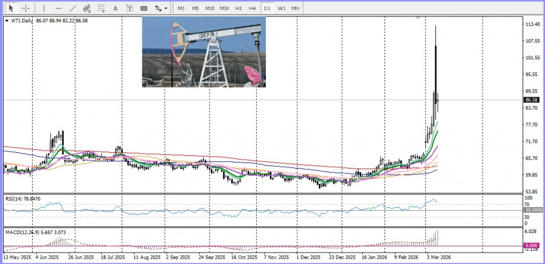This screenshot has height=264, width=545.
Task: Click the oil pump jack image
Action: click(x=203, y=52)
